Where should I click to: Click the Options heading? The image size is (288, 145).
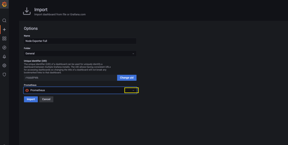tap(31, 29)
